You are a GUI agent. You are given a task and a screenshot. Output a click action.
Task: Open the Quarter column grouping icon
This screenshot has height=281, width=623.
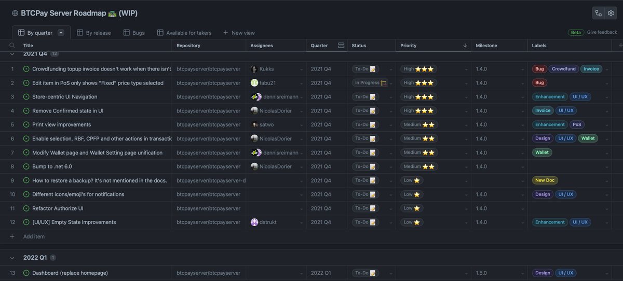point(341,46)
